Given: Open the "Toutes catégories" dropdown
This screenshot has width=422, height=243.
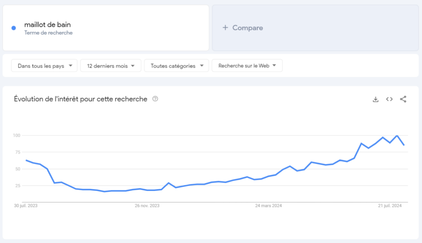Looking at the screenshot, I should tap(176, 66).
